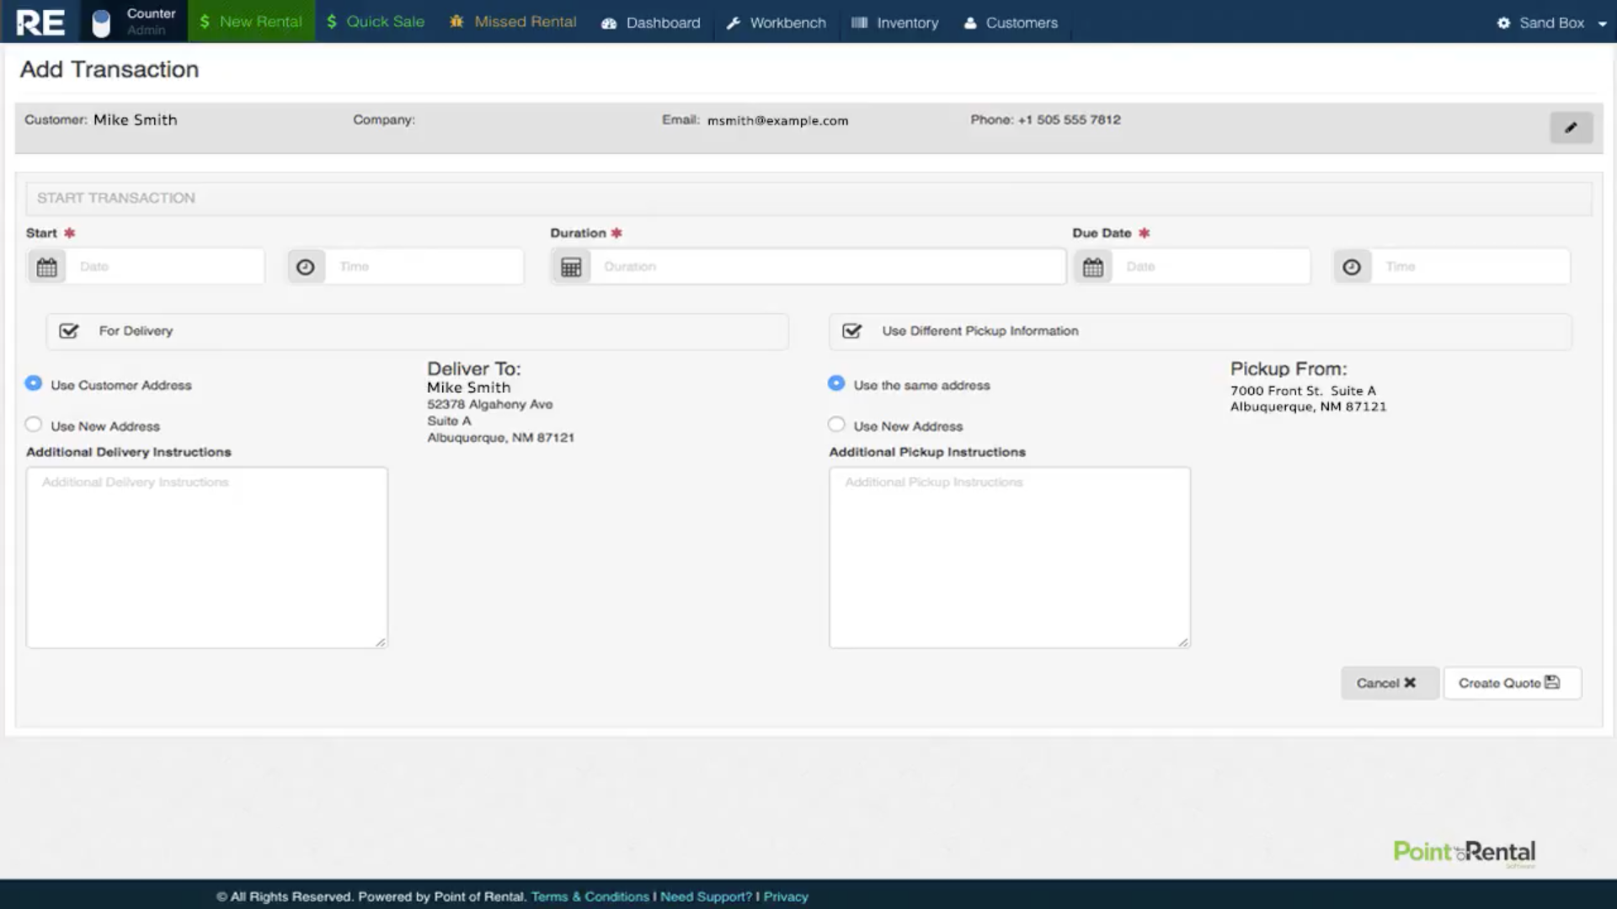The image size is (1617, 909).
Task: Click the Start date calendar icon
Action: pyautogui.click(x=47, y=267)
